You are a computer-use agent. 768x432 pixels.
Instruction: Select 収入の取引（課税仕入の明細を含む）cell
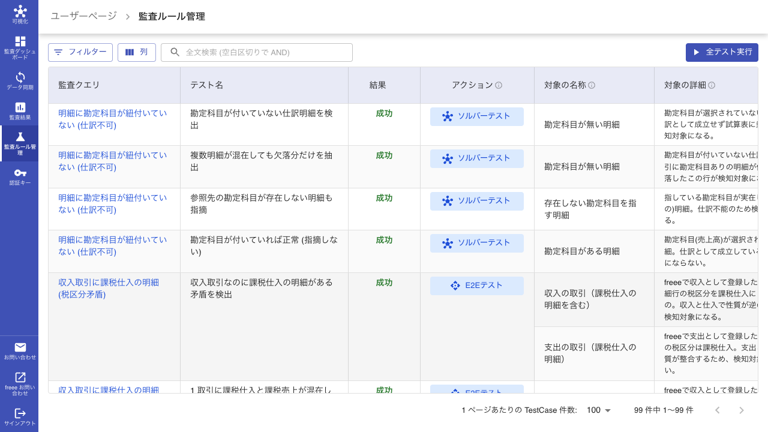coord(594,299)
